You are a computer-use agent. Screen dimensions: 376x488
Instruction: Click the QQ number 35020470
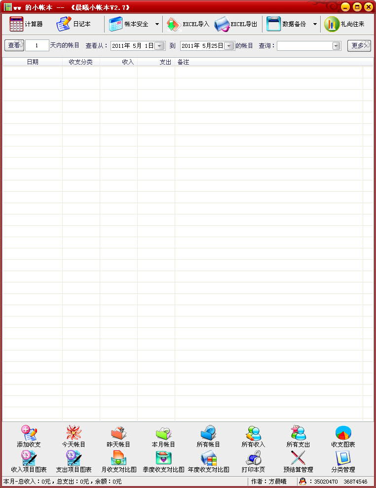(x=326, y=482)
